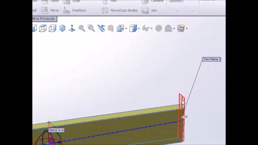Viewport: 258px width, 145px height.
Task: Click the Zoom to Fit magnifier icon
Action: pyautogui.click(x=82, y=28)
